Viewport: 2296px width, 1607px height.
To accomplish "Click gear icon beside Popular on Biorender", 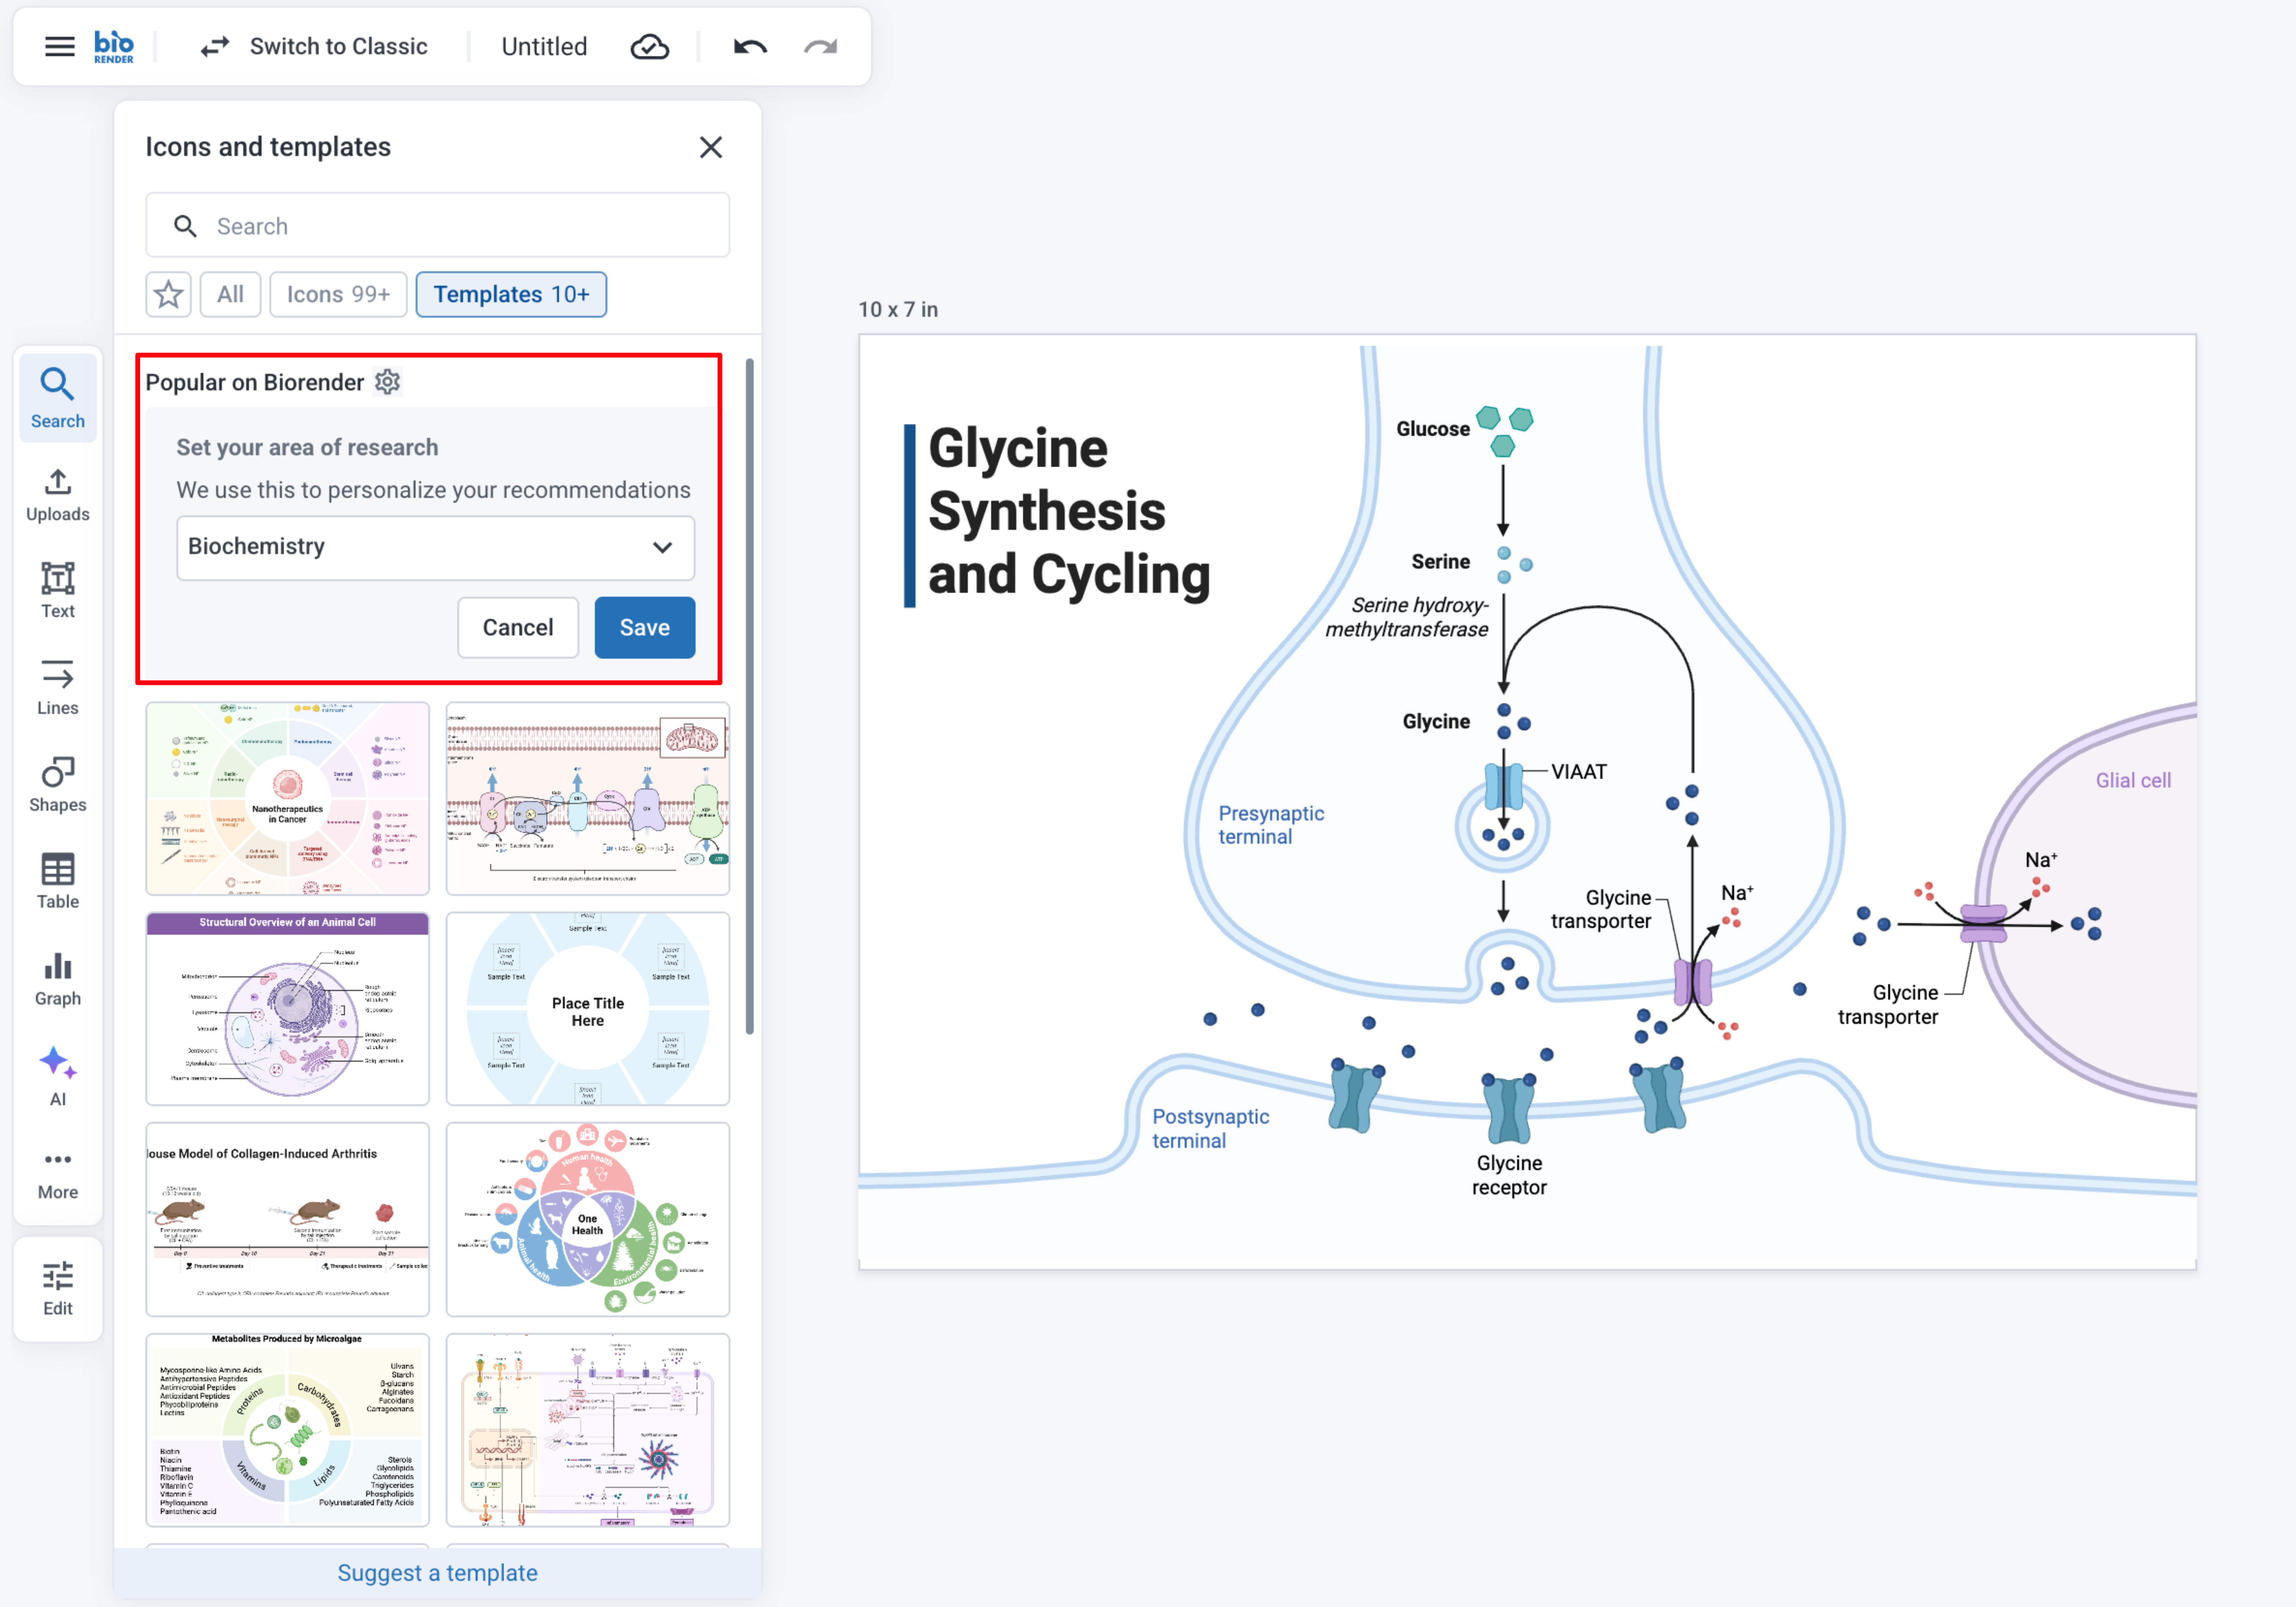I will (x=387, y=382).
